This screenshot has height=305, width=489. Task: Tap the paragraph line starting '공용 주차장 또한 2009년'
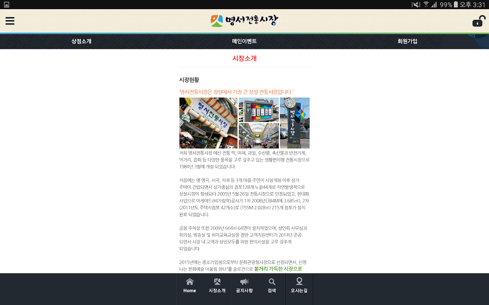[x=243, y=228]
